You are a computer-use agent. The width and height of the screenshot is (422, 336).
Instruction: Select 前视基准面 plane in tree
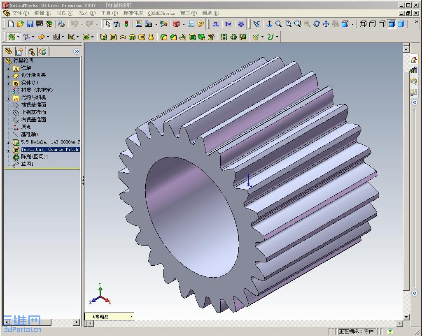(x=33, y=105)
